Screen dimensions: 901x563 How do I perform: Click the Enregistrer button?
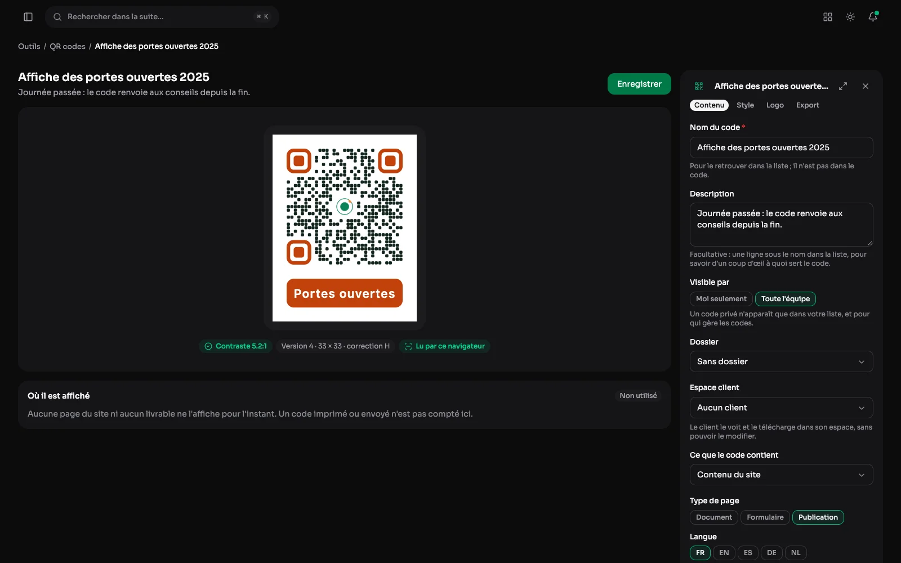pyautogui.click(x=639, y=84)
